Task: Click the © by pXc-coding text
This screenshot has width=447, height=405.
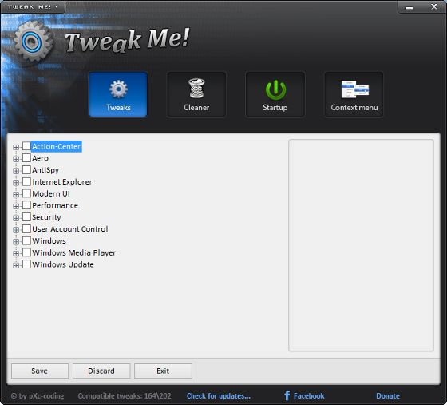Action: point(38,396)
